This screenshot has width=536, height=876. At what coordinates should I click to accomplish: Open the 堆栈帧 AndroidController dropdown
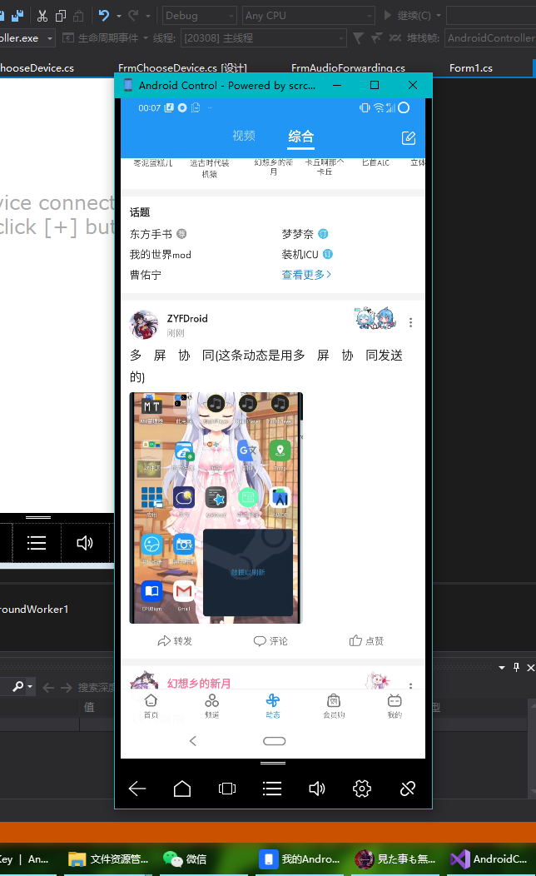point(491,38)
